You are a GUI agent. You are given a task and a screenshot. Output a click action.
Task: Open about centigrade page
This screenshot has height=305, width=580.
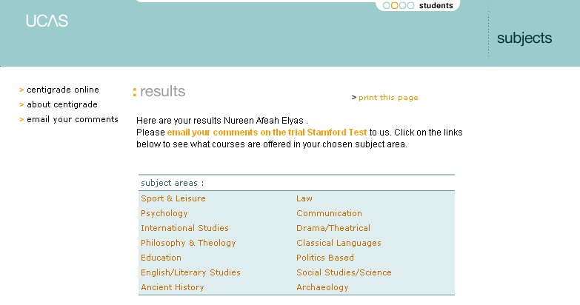62,104
